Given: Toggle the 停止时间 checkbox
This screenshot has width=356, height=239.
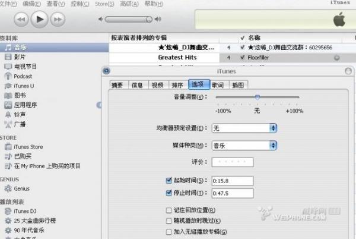Looking at the screenshot, I should point(169,193).
